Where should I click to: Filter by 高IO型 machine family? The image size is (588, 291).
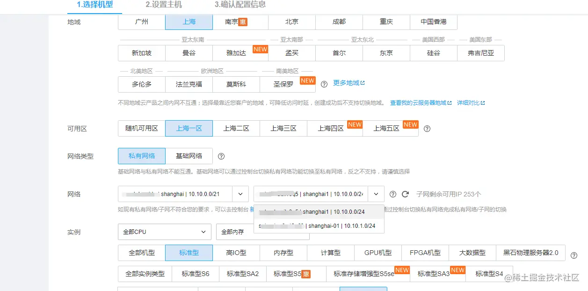[236, 253]
